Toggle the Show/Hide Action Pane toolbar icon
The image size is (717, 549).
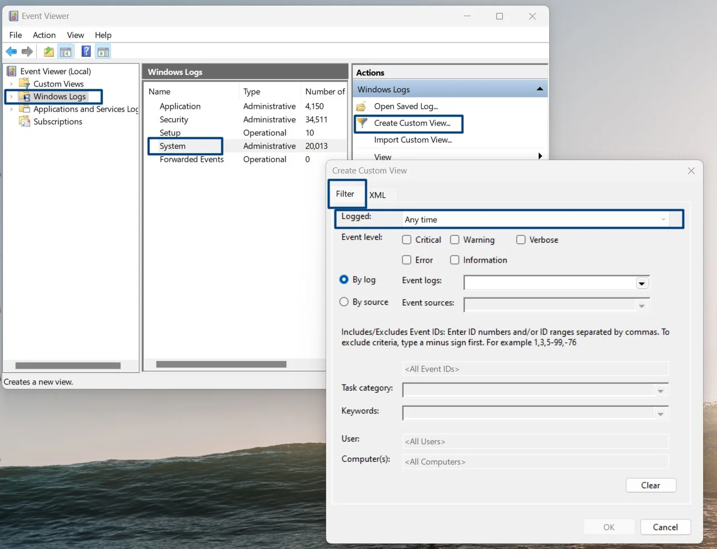pyautogui.click(x=103, y=52)
